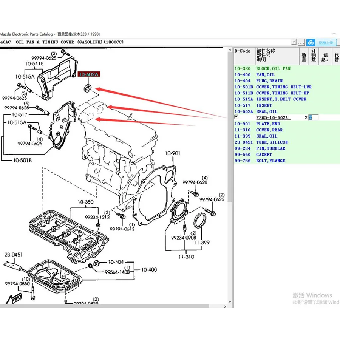Screen dimensions: 340x340
Task: Select row 99-234 PIN, TUBULAR
Action: pos(287,148)
